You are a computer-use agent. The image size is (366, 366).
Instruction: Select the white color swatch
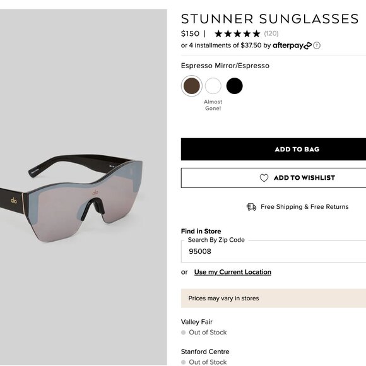click(213, 86)
